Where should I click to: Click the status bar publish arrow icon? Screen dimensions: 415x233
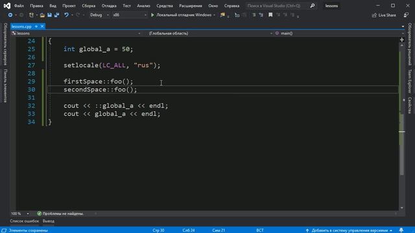[x=307, y=230]
